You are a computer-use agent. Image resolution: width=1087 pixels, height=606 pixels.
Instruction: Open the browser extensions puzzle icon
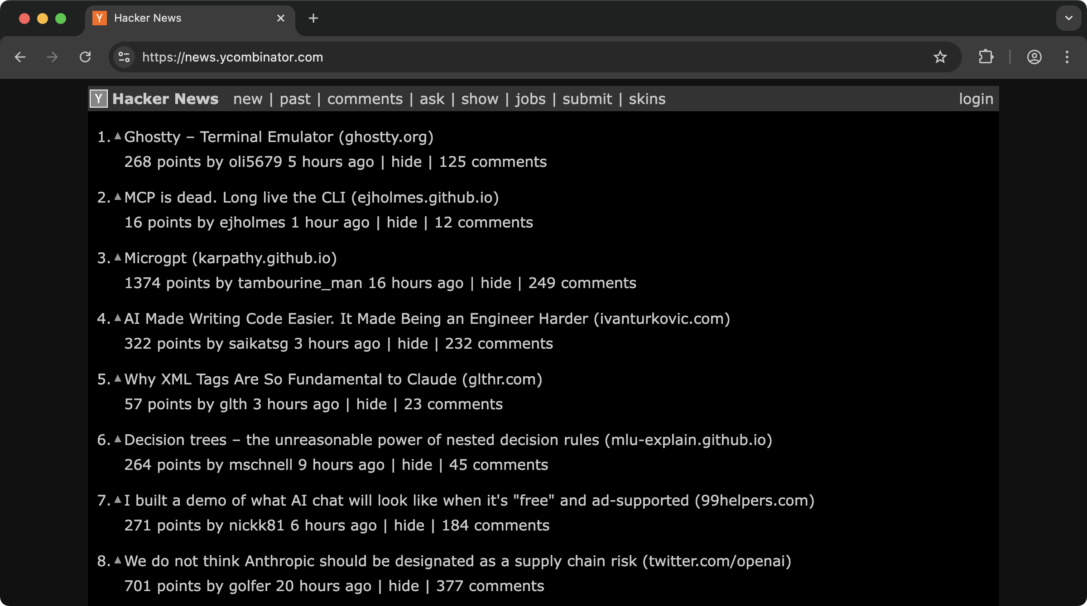986,57
